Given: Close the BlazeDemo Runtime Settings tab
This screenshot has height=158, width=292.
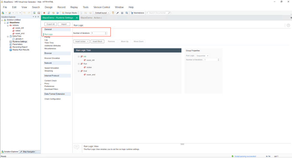Looking at the screenshot, I should [x=77, y=18].
